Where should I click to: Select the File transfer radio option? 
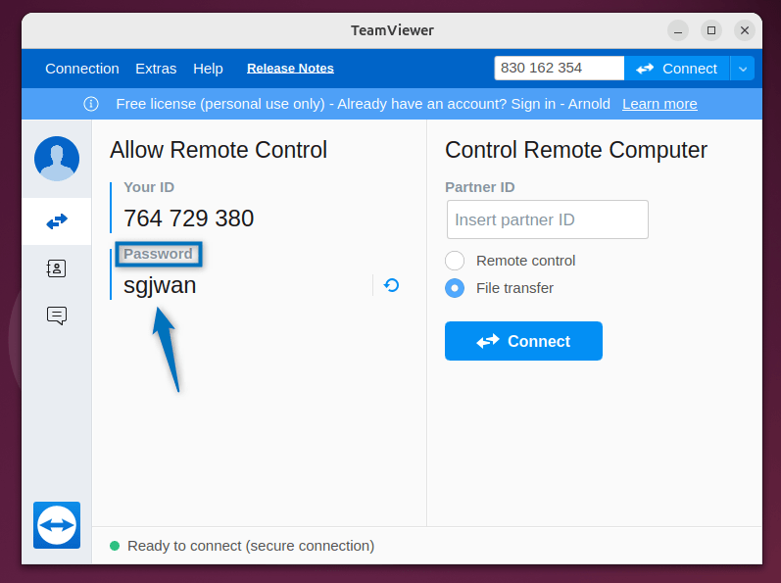coord(455,288)
